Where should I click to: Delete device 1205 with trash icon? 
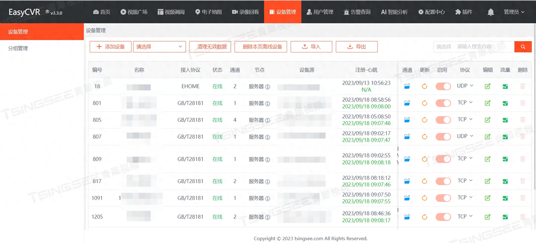click(523, 217)
